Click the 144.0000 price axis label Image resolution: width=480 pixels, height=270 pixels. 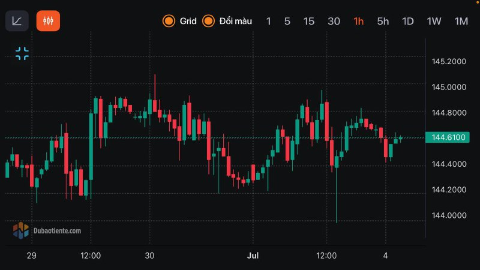pos(449,215)
